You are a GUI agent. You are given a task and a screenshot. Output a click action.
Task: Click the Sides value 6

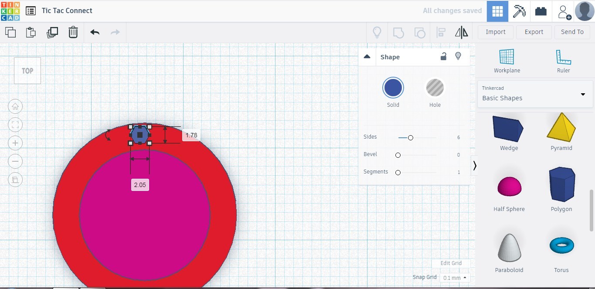point(459,137)
